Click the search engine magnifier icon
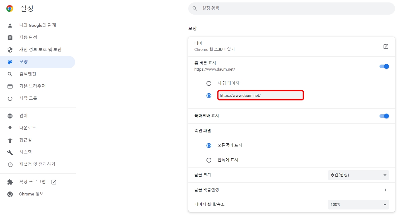This screenshot has height=218, width=402. [10, 74]
